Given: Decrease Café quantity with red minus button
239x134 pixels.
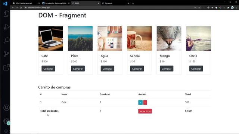Looking at the screenshot, I should click(x=145, y=102).
